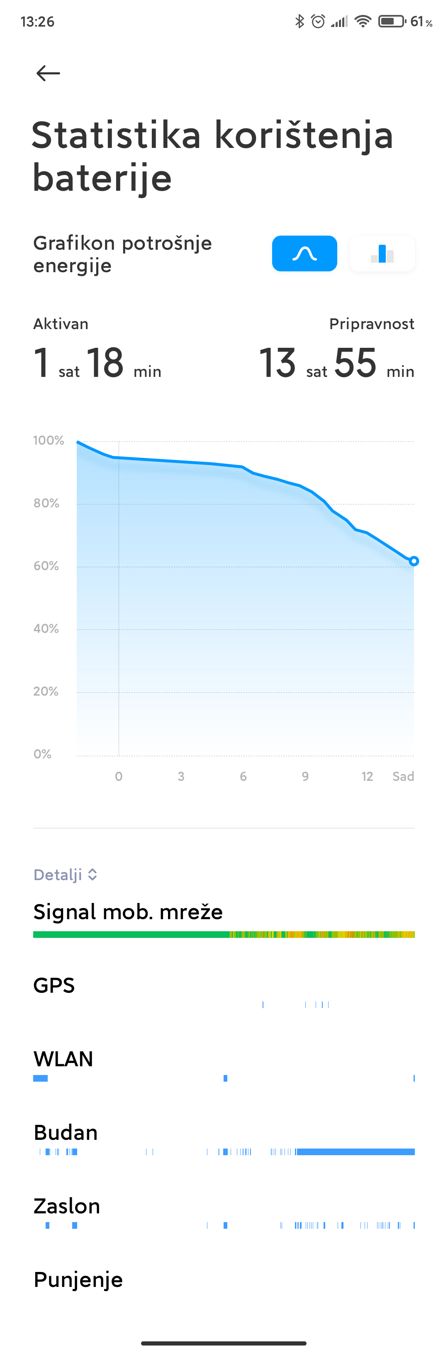Select the Signal mob. mreže color bar
Screen dimensions: 448x1353
pyautogui.click(x=224, y=935)
